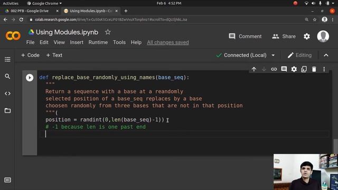
Task: Open the Tools menu
Action: point(119,42)
